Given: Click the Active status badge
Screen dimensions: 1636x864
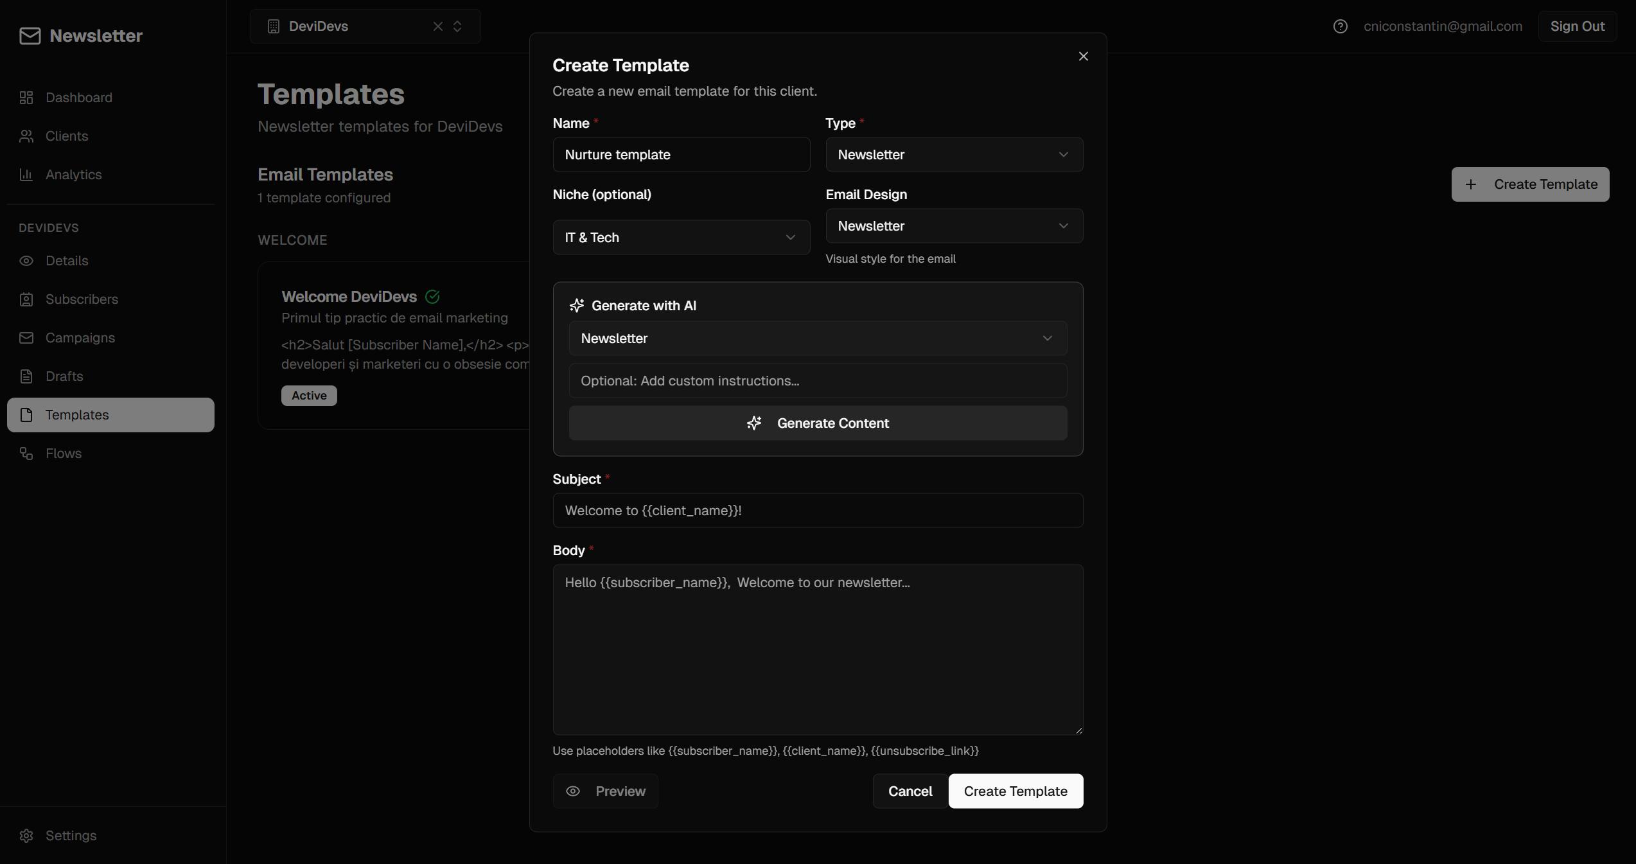Looking at the screenshot, I should coord(308,396).
